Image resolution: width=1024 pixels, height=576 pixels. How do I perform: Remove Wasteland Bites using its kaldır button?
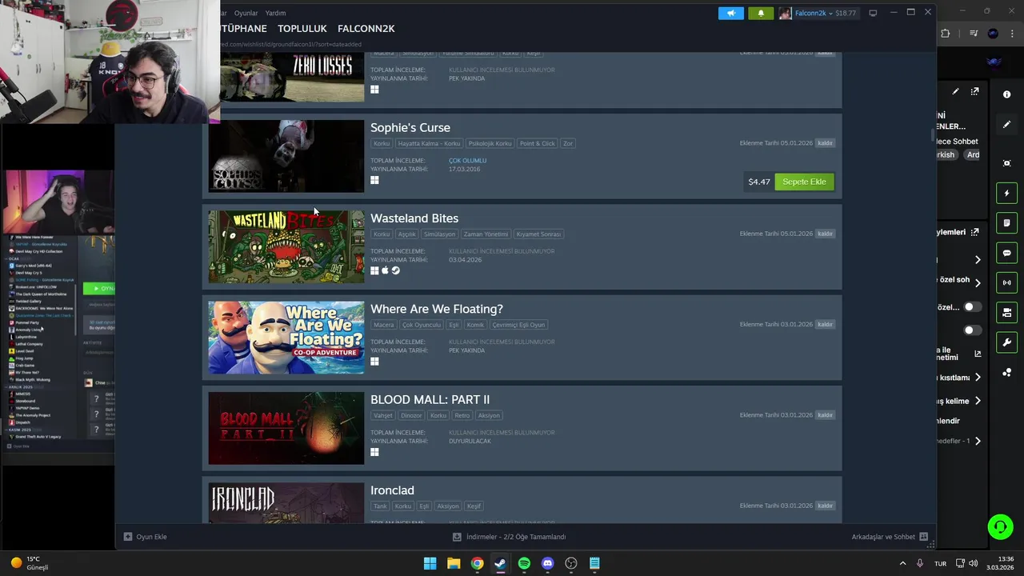825,234
